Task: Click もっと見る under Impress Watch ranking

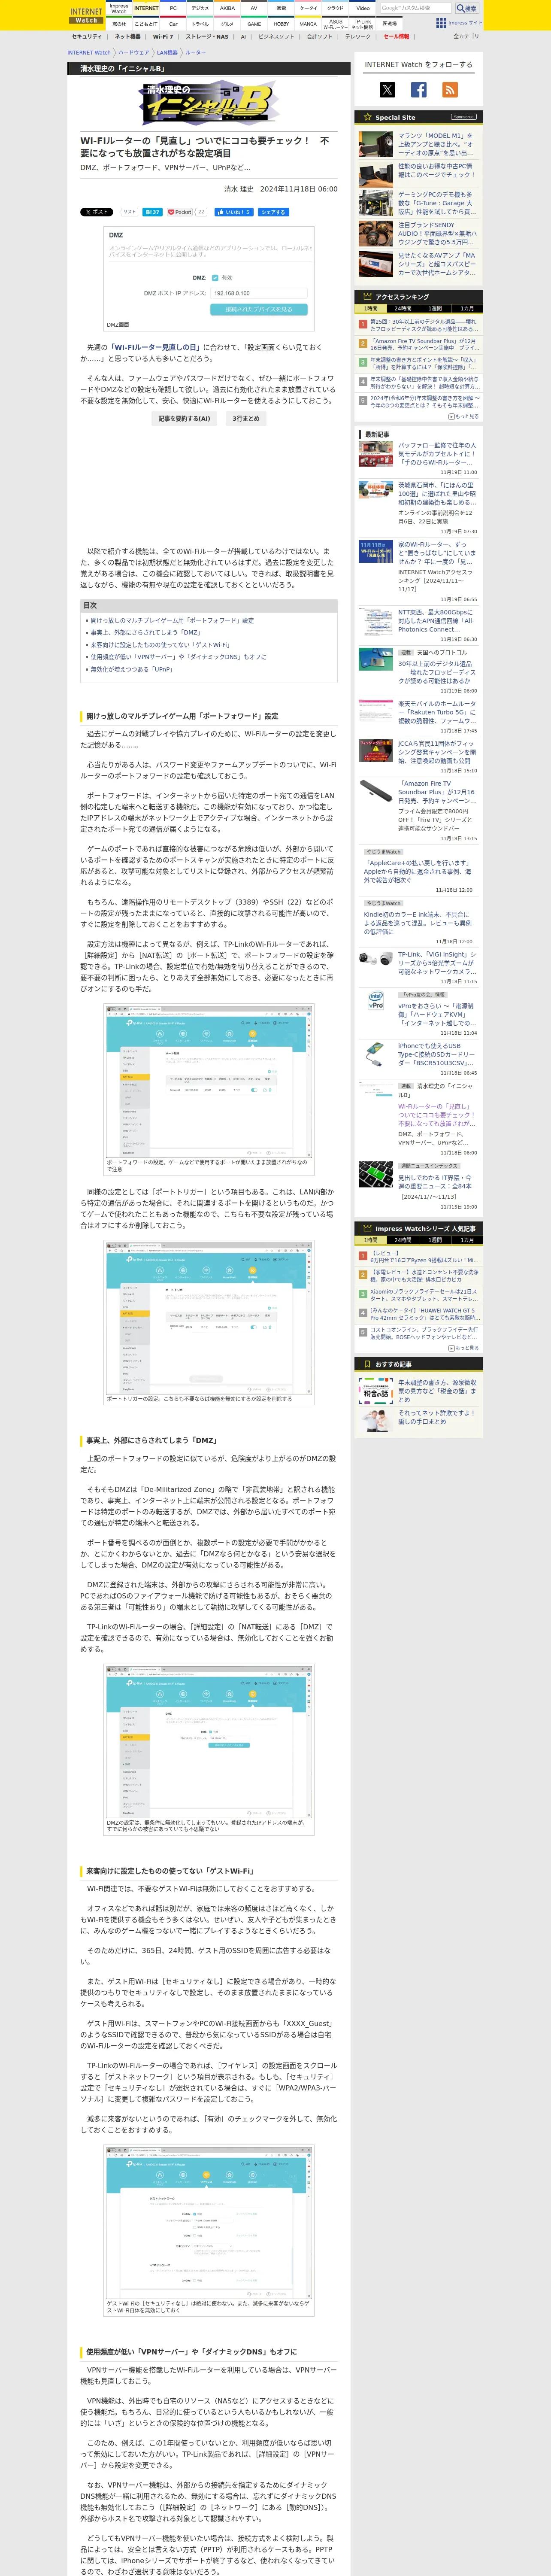Action: [x=464, y=1348]
